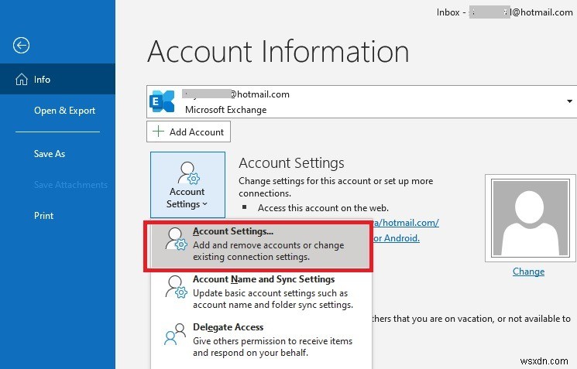
Task: Expand the account selector dropdown arrow
Action: coord(569,101)
